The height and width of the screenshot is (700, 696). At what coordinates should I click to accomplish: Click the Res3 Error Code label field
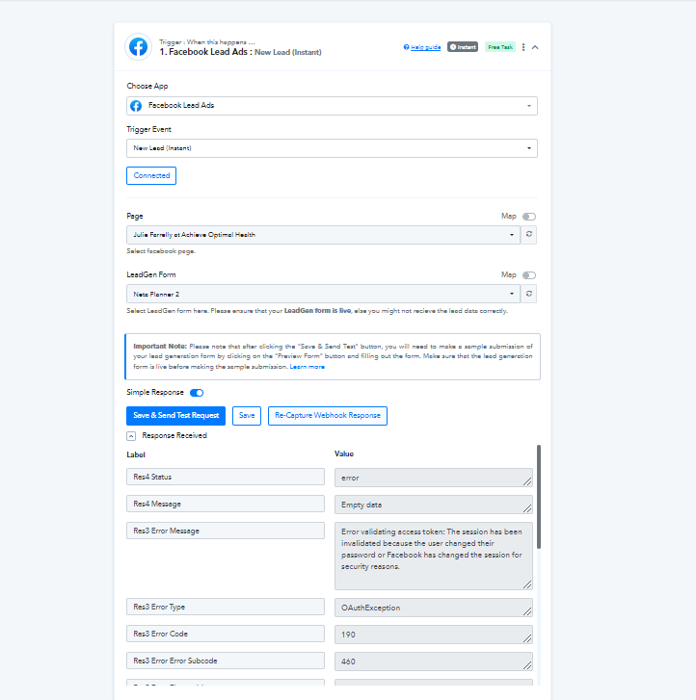pyautogui.click(x=226, y=634)
